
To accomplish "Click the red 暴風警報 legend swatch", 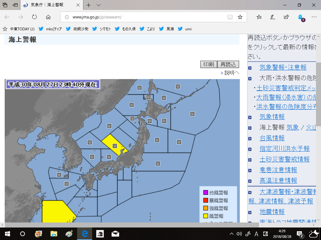I will tap(206, 200).
